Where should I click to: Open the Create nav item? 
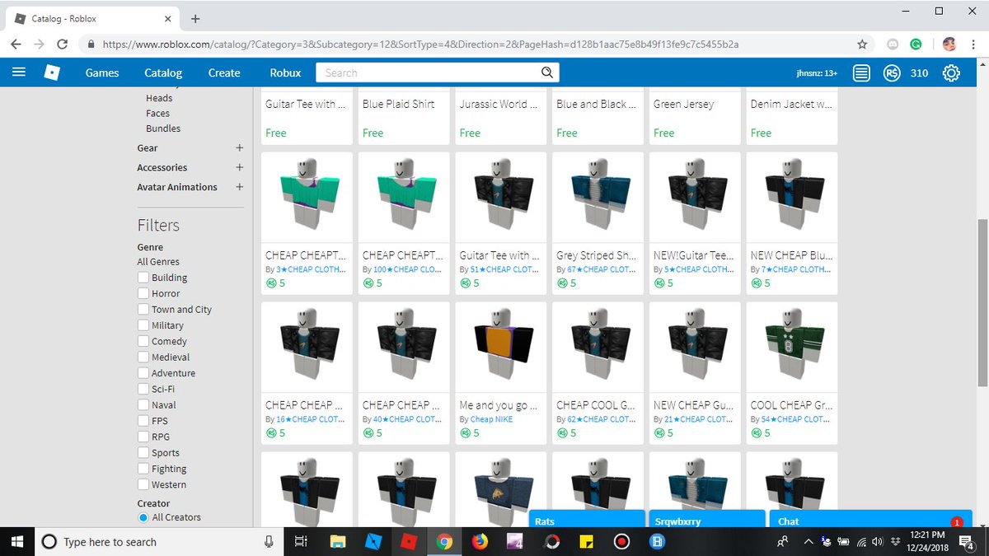pos(224,72)
